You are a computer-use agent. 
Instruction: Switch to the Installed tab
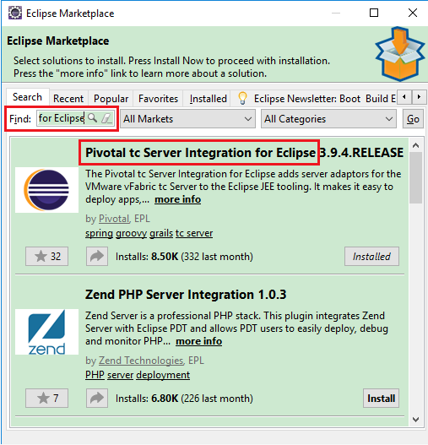(208, 99)
